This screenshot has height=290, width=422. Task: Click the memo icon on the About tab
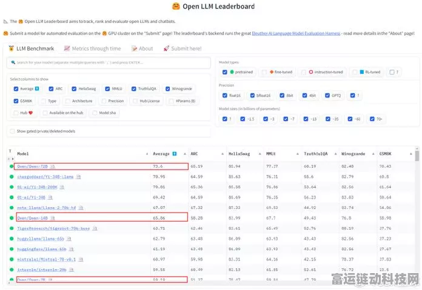[134, 48]
